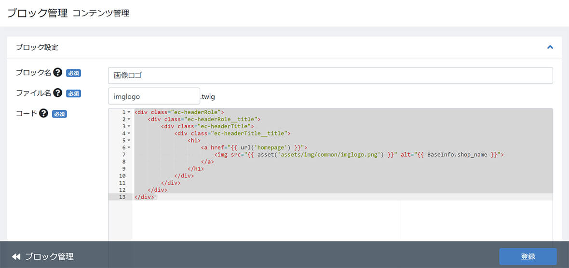Go back via the ブロック管理 link
569x268 pixels.
(49, 256)
